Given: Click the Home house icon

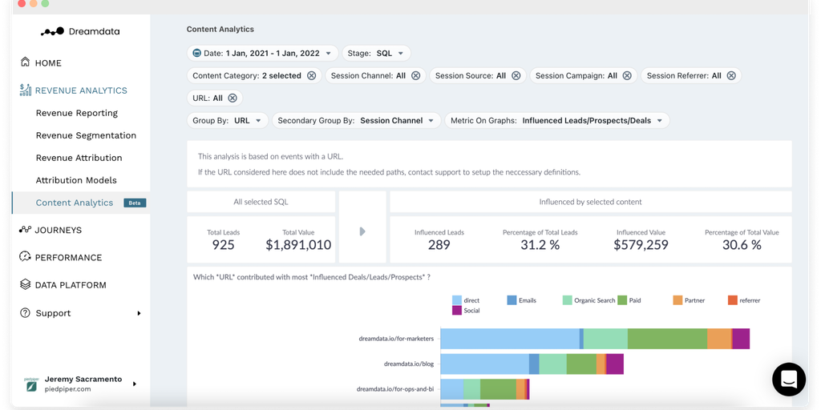Looking at the screenshot, I should (x=26, y=62).
